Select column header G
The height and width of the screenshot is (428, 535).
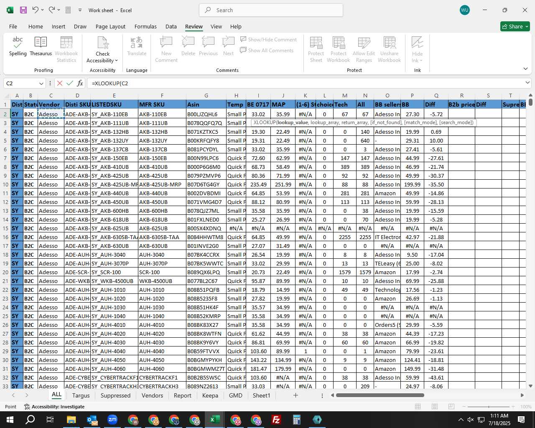tap(206, 95)
